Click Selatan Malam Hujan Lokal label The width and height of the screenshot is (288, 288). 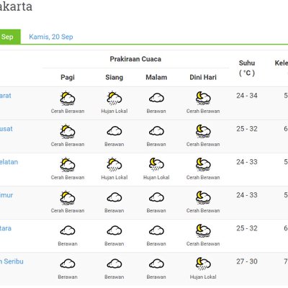click(156, 178)
